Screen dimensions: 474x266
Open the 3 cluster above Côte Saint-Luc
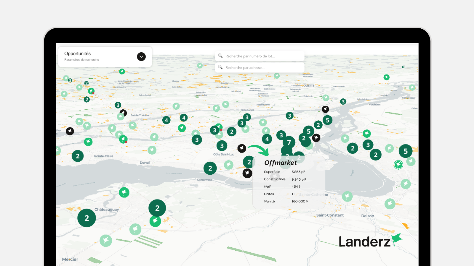coord(222,145)
